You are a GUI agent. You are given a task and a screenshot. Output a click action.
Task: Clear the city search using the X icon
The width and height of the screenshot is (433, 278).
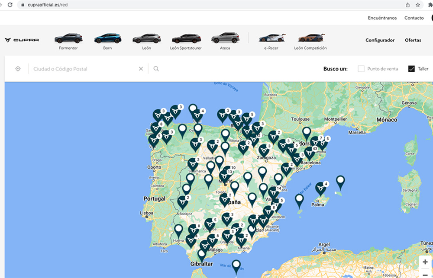(x=141, y=68)
